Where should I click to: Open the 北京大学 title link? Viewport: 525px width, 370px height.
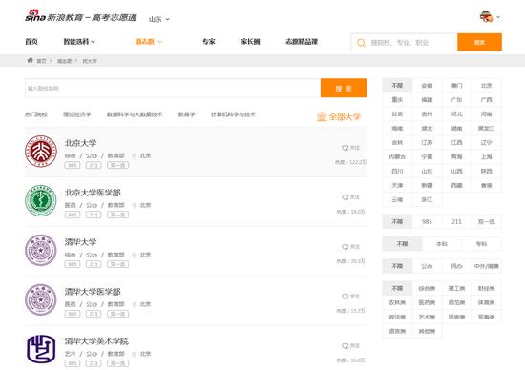pyautogui.click(x=81, y=143)
